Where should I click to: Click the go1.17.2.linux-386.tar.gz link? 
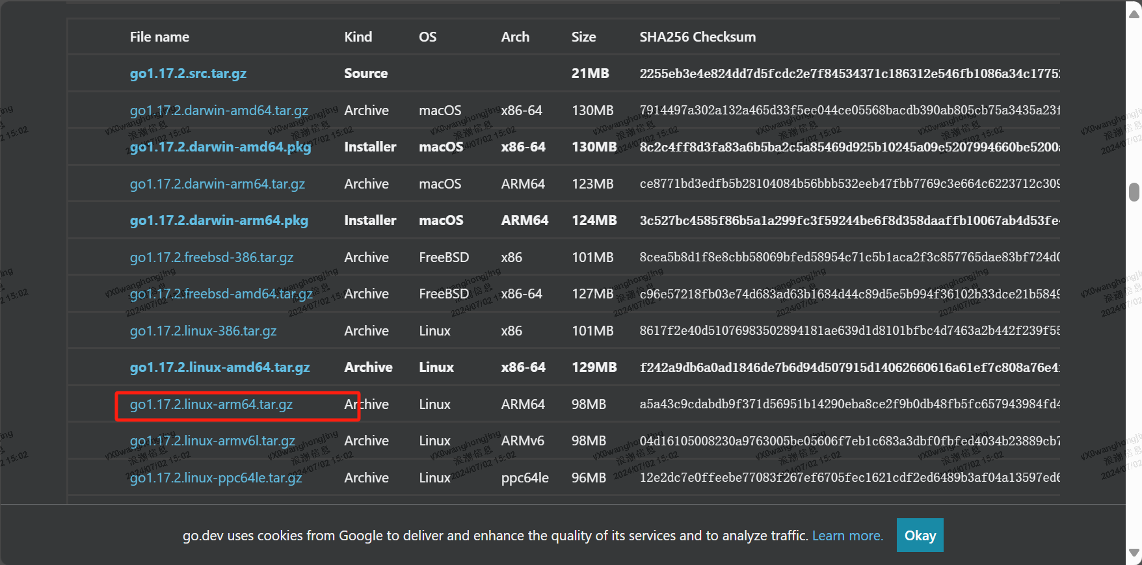203,331
